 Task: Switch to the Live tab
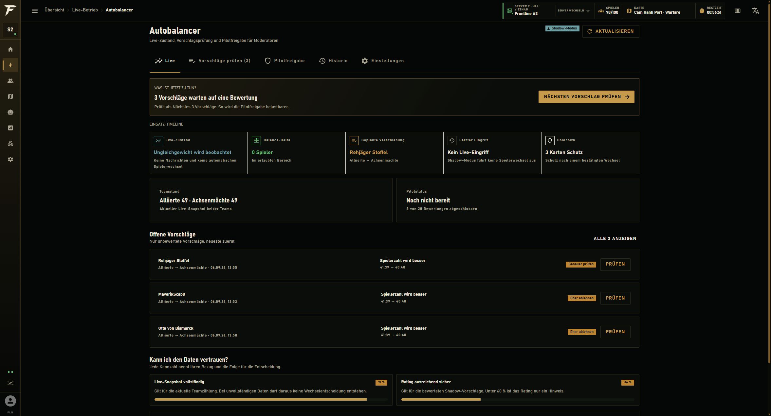tap(165, 61)
